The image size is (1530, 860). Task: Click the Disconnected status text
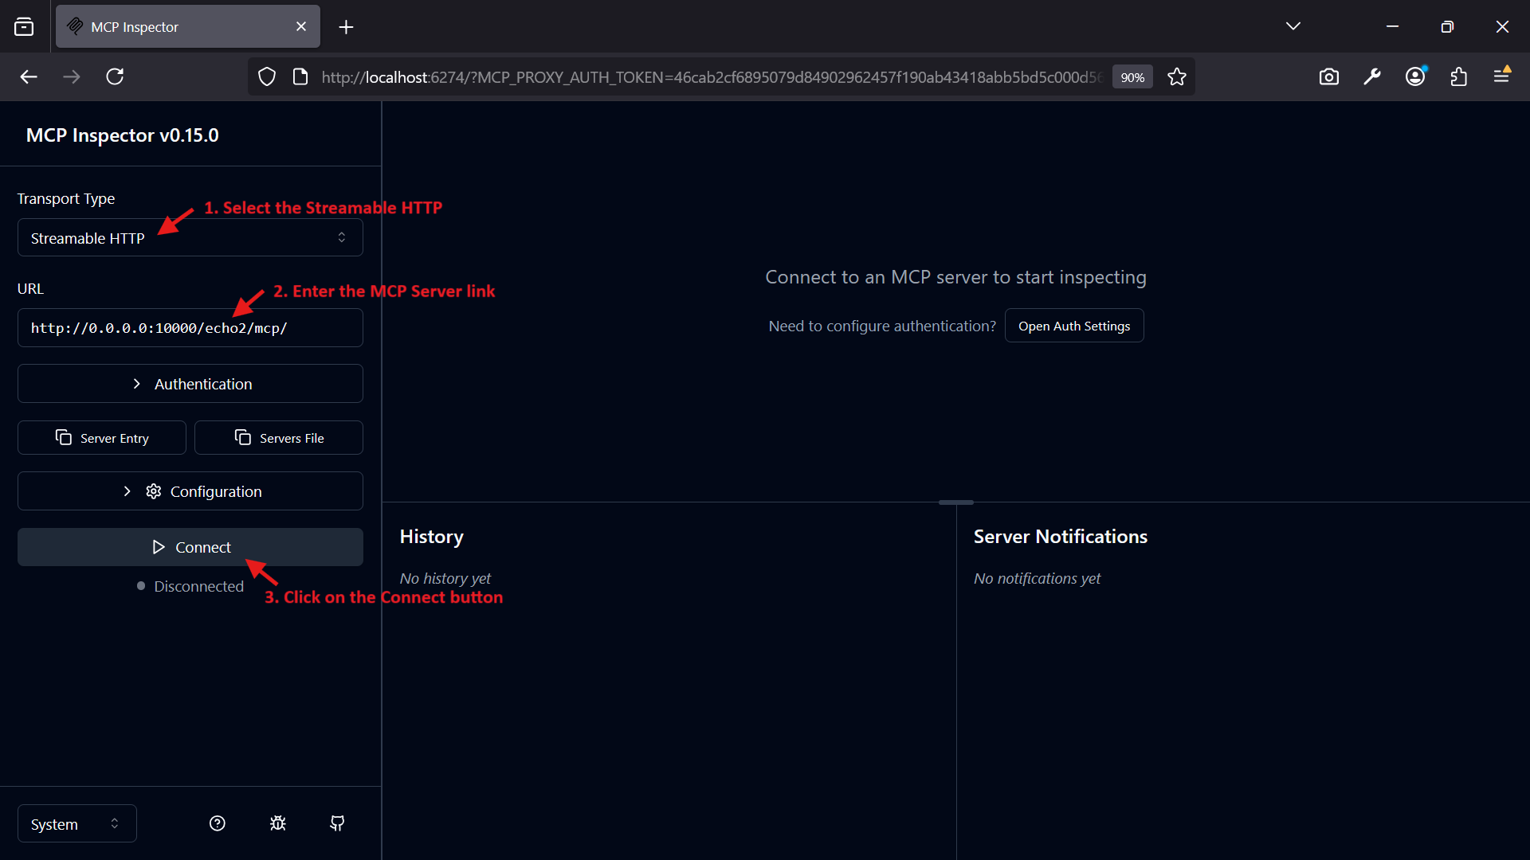point(198,586)
